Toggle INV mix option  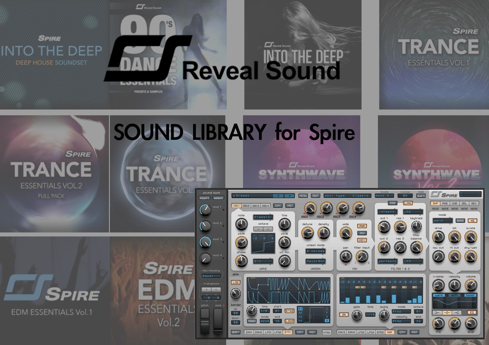coord(362,233)
